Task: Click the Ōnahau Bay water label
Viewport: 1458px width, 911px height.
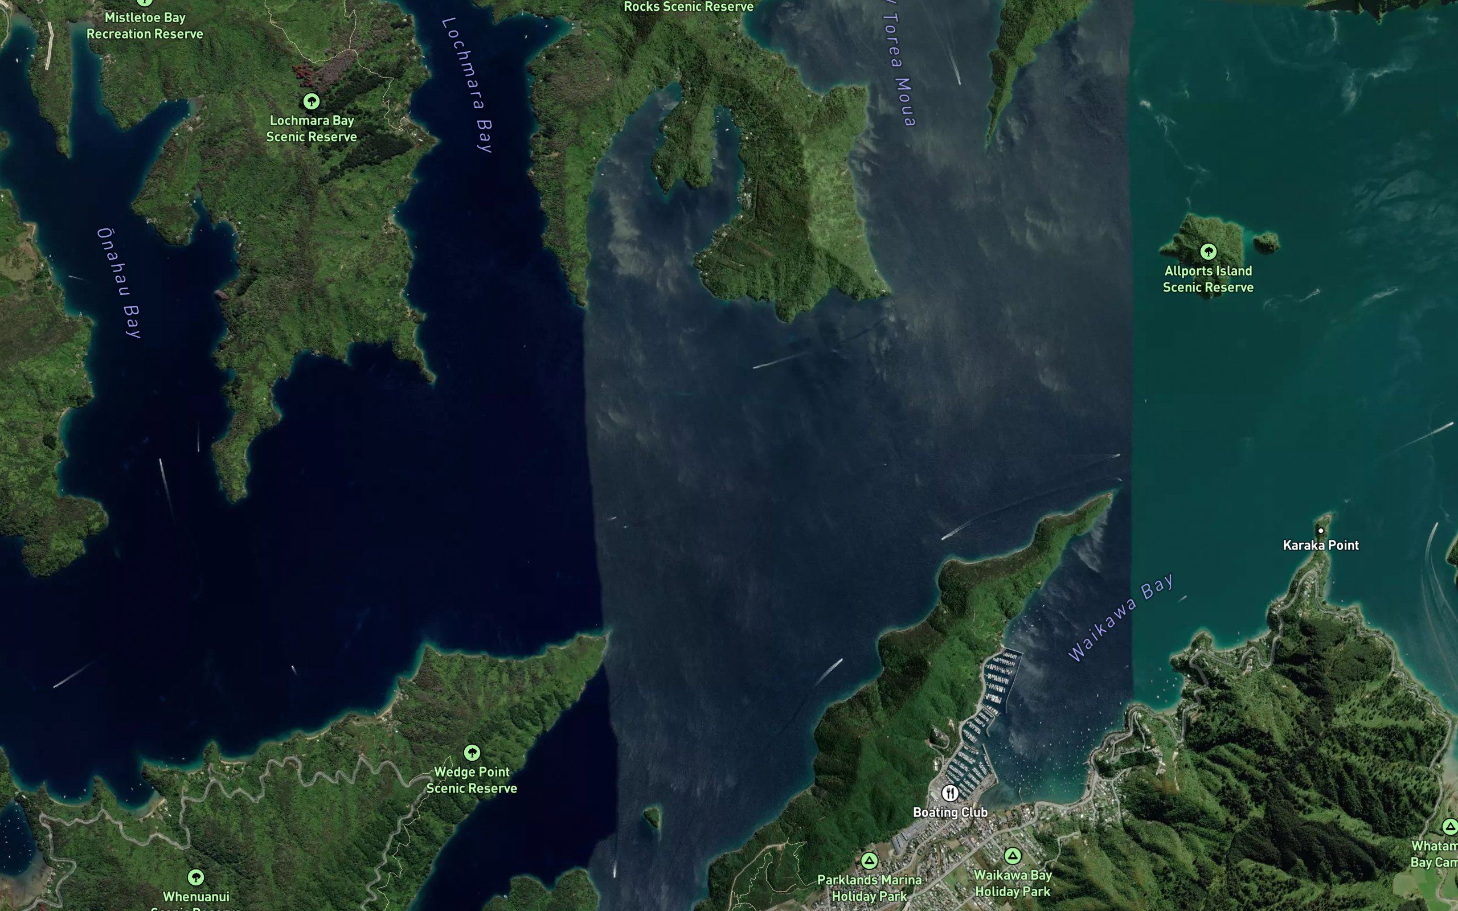Action: [119, 283]
